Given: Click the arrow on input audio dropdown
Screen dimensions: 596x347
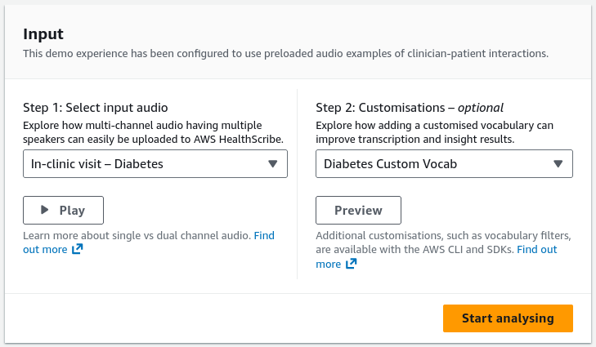Looking at the screenshot, I should tap(272, 163).
